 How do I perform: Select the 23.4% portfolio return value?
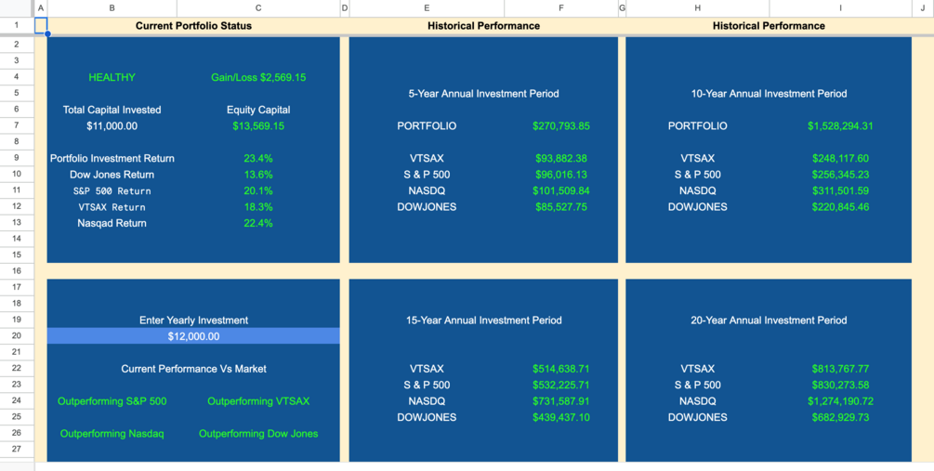click(x=258, y=158)
